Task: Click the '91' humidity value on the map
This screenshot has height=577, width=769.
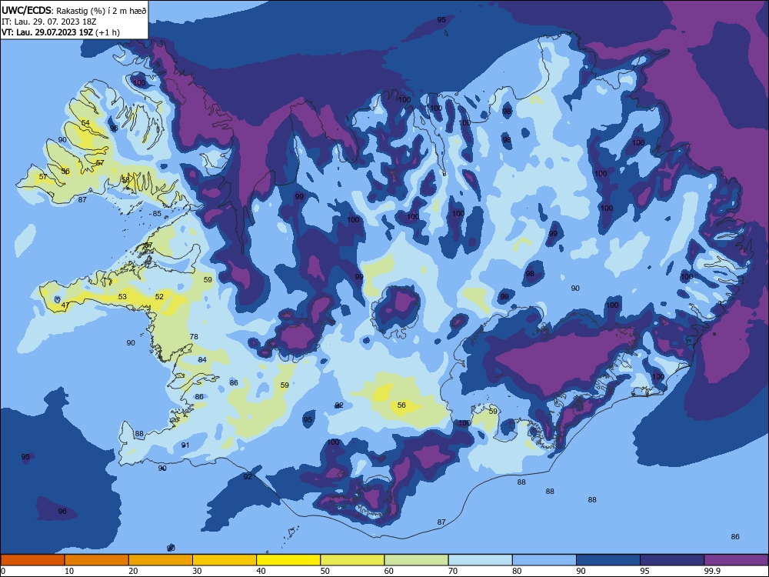Action: 185,445
